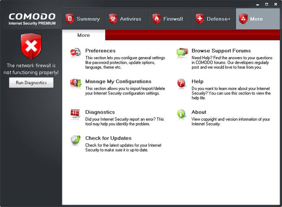Screen dimensions: 282x207
Task: Click the firewall not functioning warning text
Action: pyautogui.click(x=31, y=69)
